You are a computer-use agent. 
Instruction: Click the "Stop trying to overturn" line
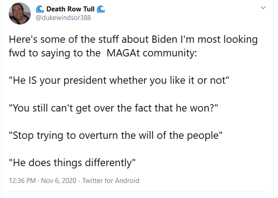pos(116,137)
